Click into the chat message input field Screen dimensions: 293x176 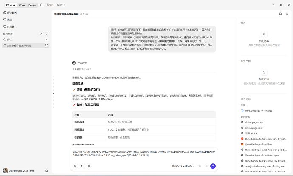(144, 154)
